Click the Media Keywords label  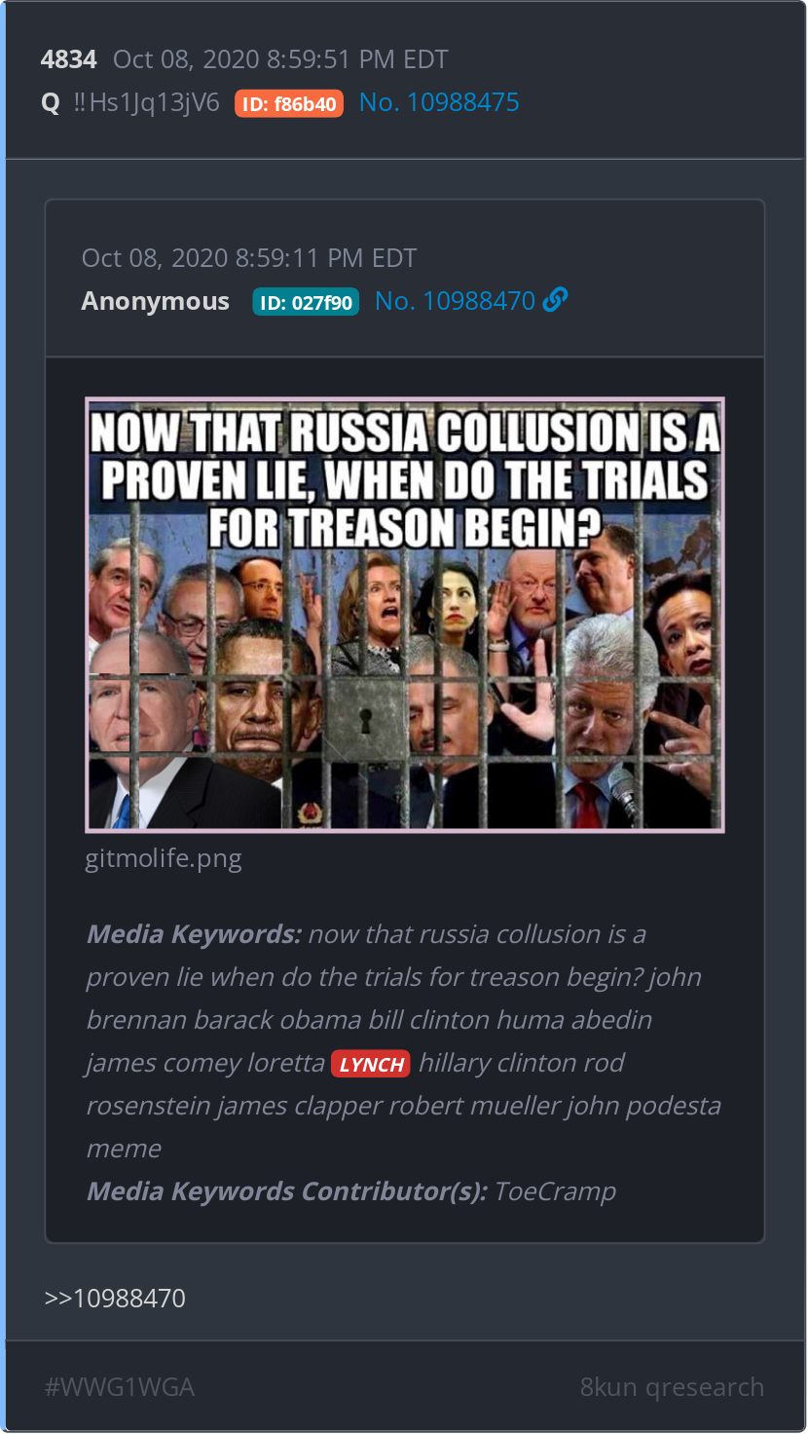[194, 934]
